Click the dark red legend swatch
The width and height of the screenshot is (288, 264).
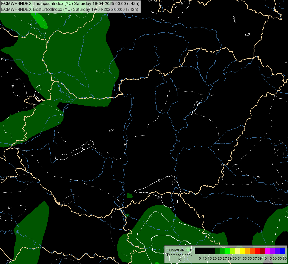(262, 251)
